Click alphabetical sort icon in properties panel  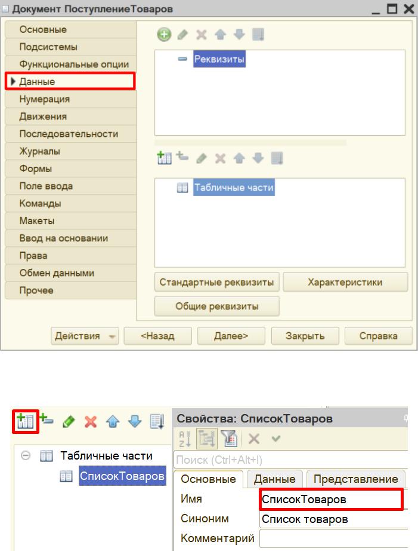[x=185, y=439]
